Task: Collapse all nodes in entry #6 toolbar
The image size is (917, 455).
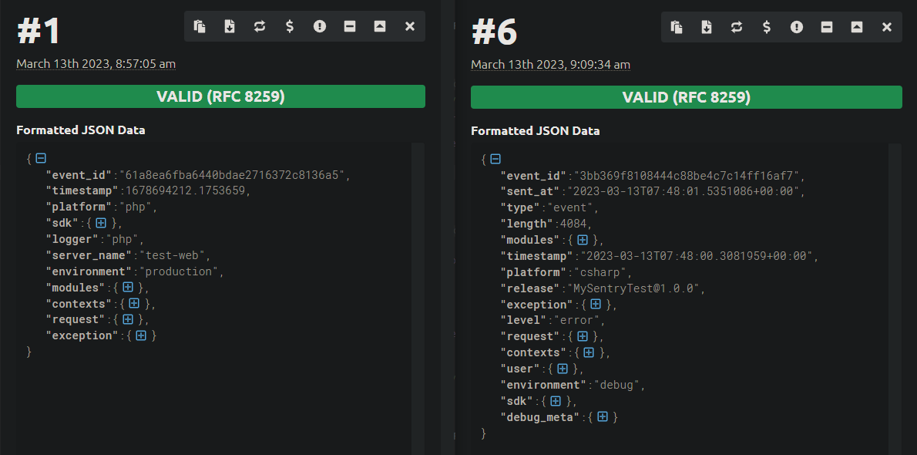Action: coord(826,26)
